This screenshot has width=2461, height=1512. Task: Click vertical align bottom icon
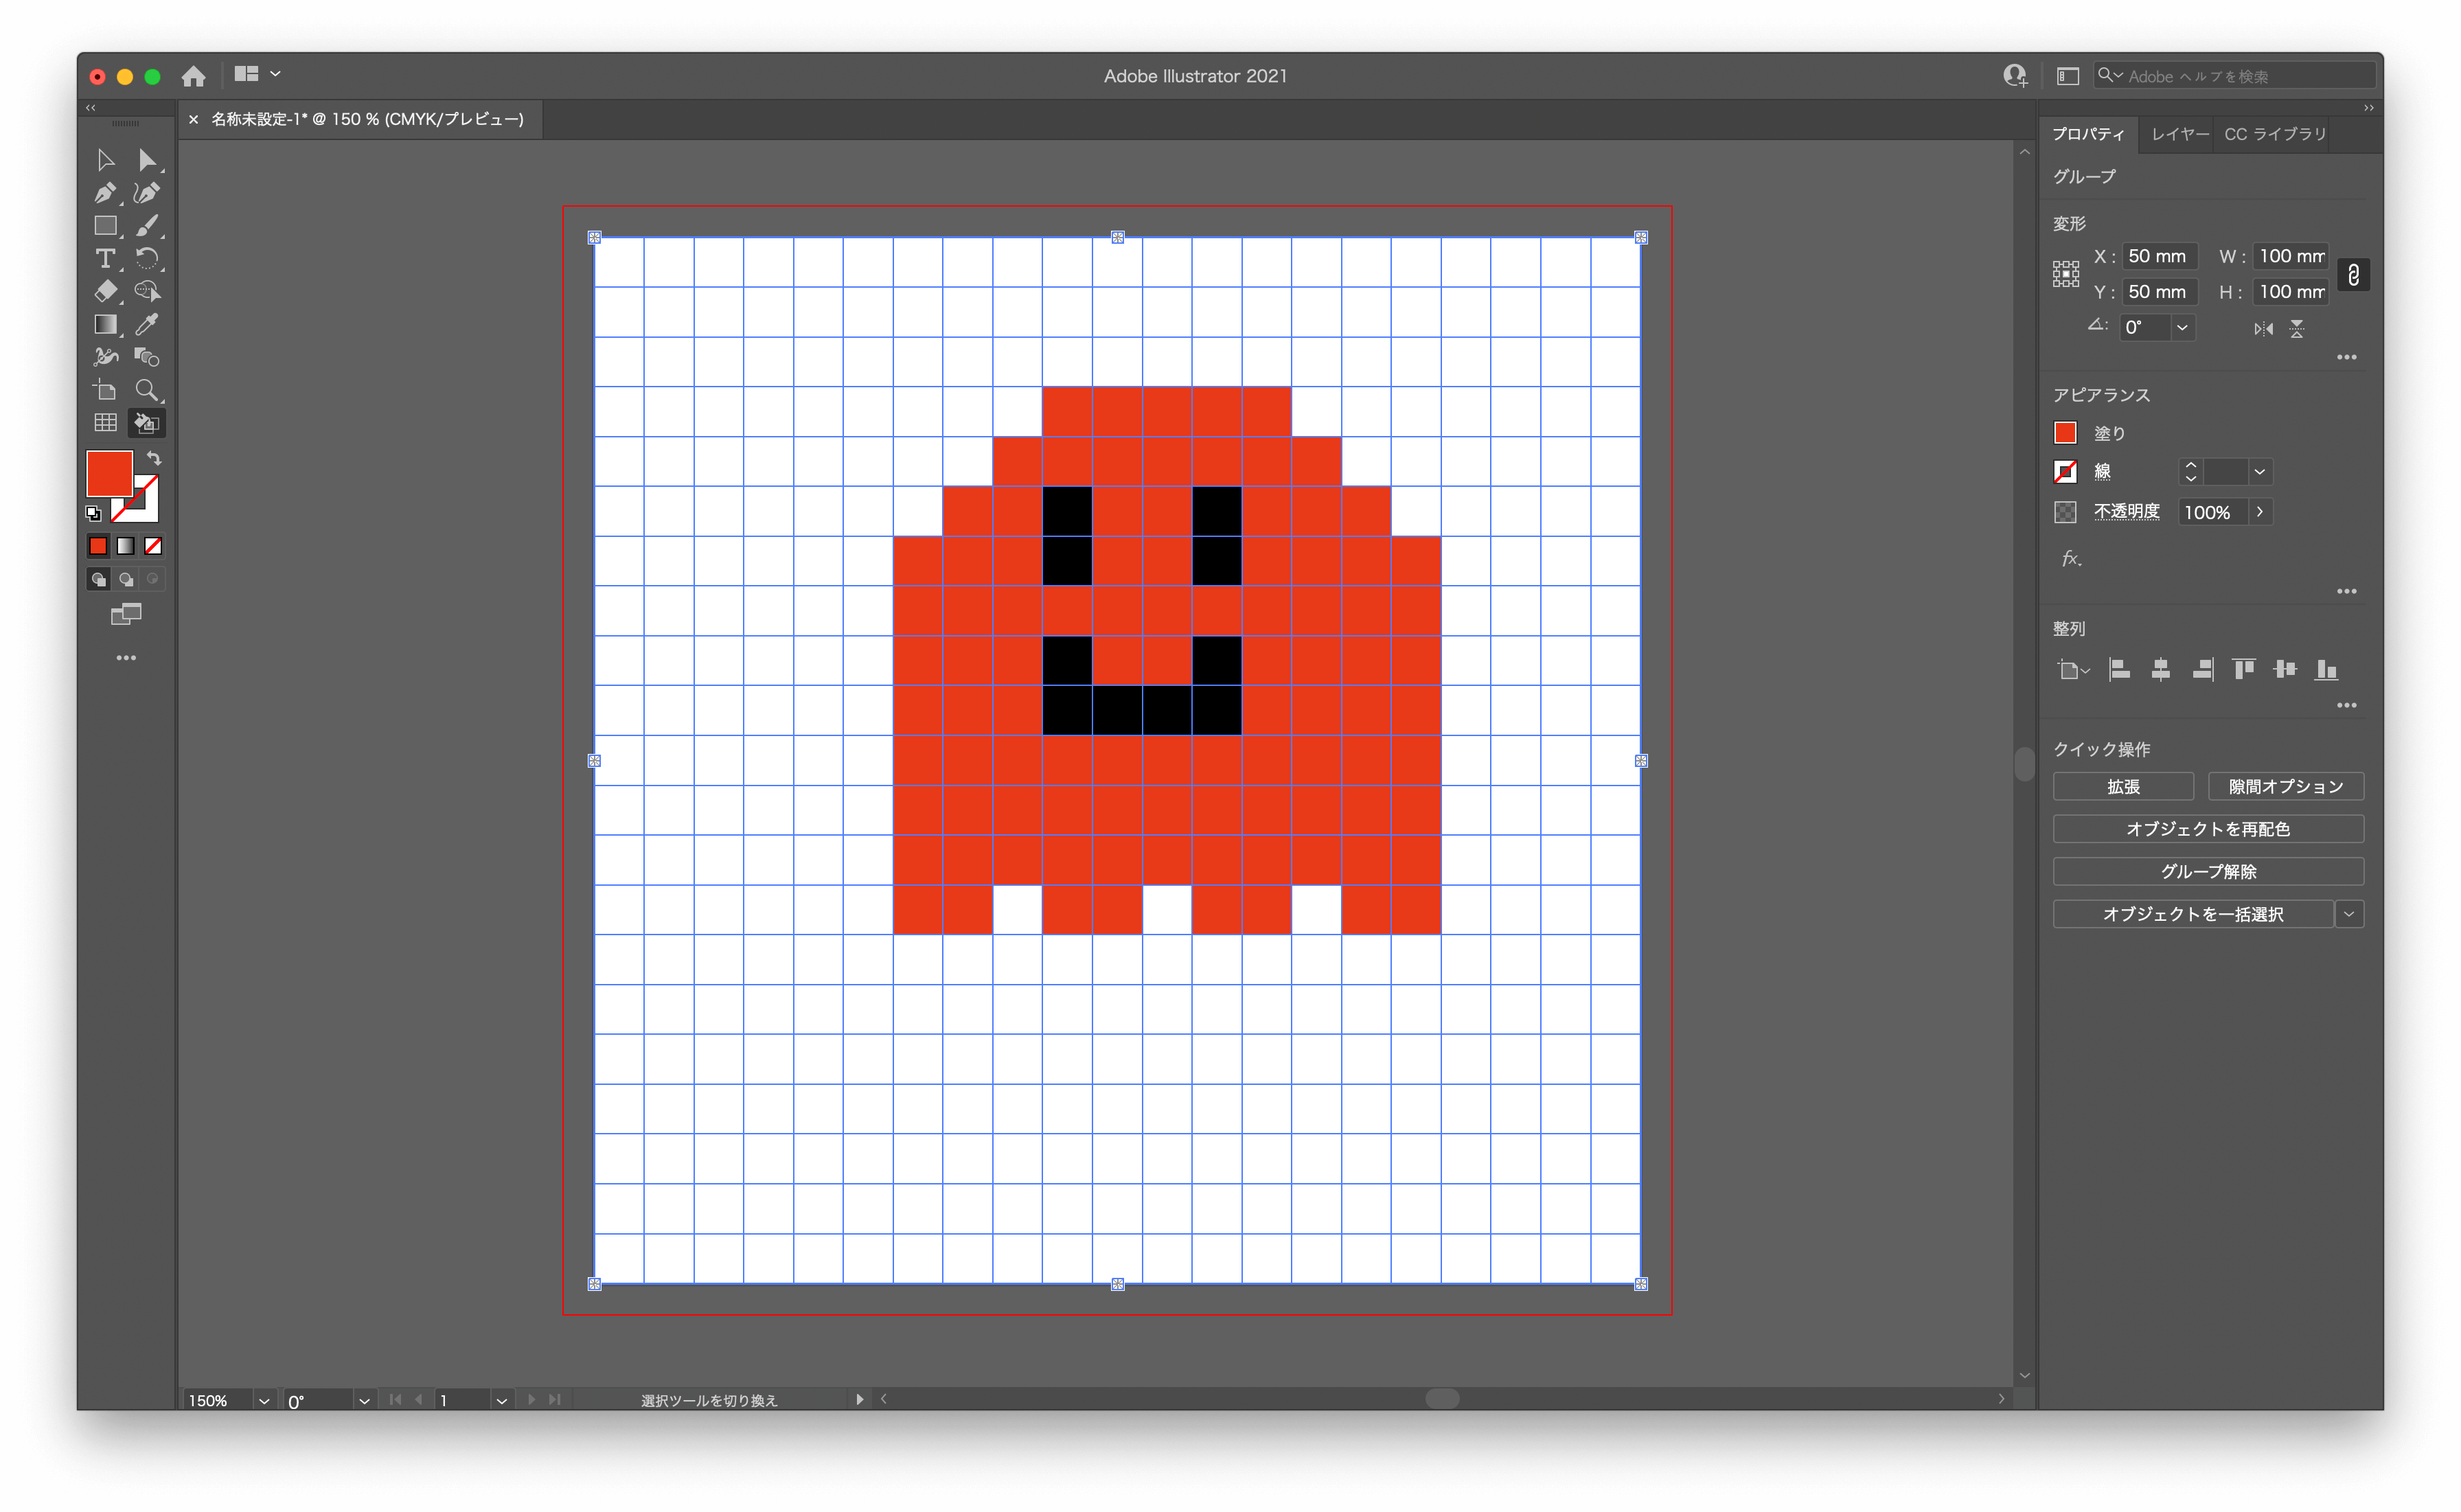coord(2326,670)
